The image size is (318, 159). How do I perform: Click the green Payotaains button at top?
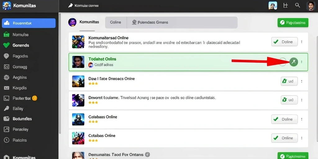tap(293, 22)
